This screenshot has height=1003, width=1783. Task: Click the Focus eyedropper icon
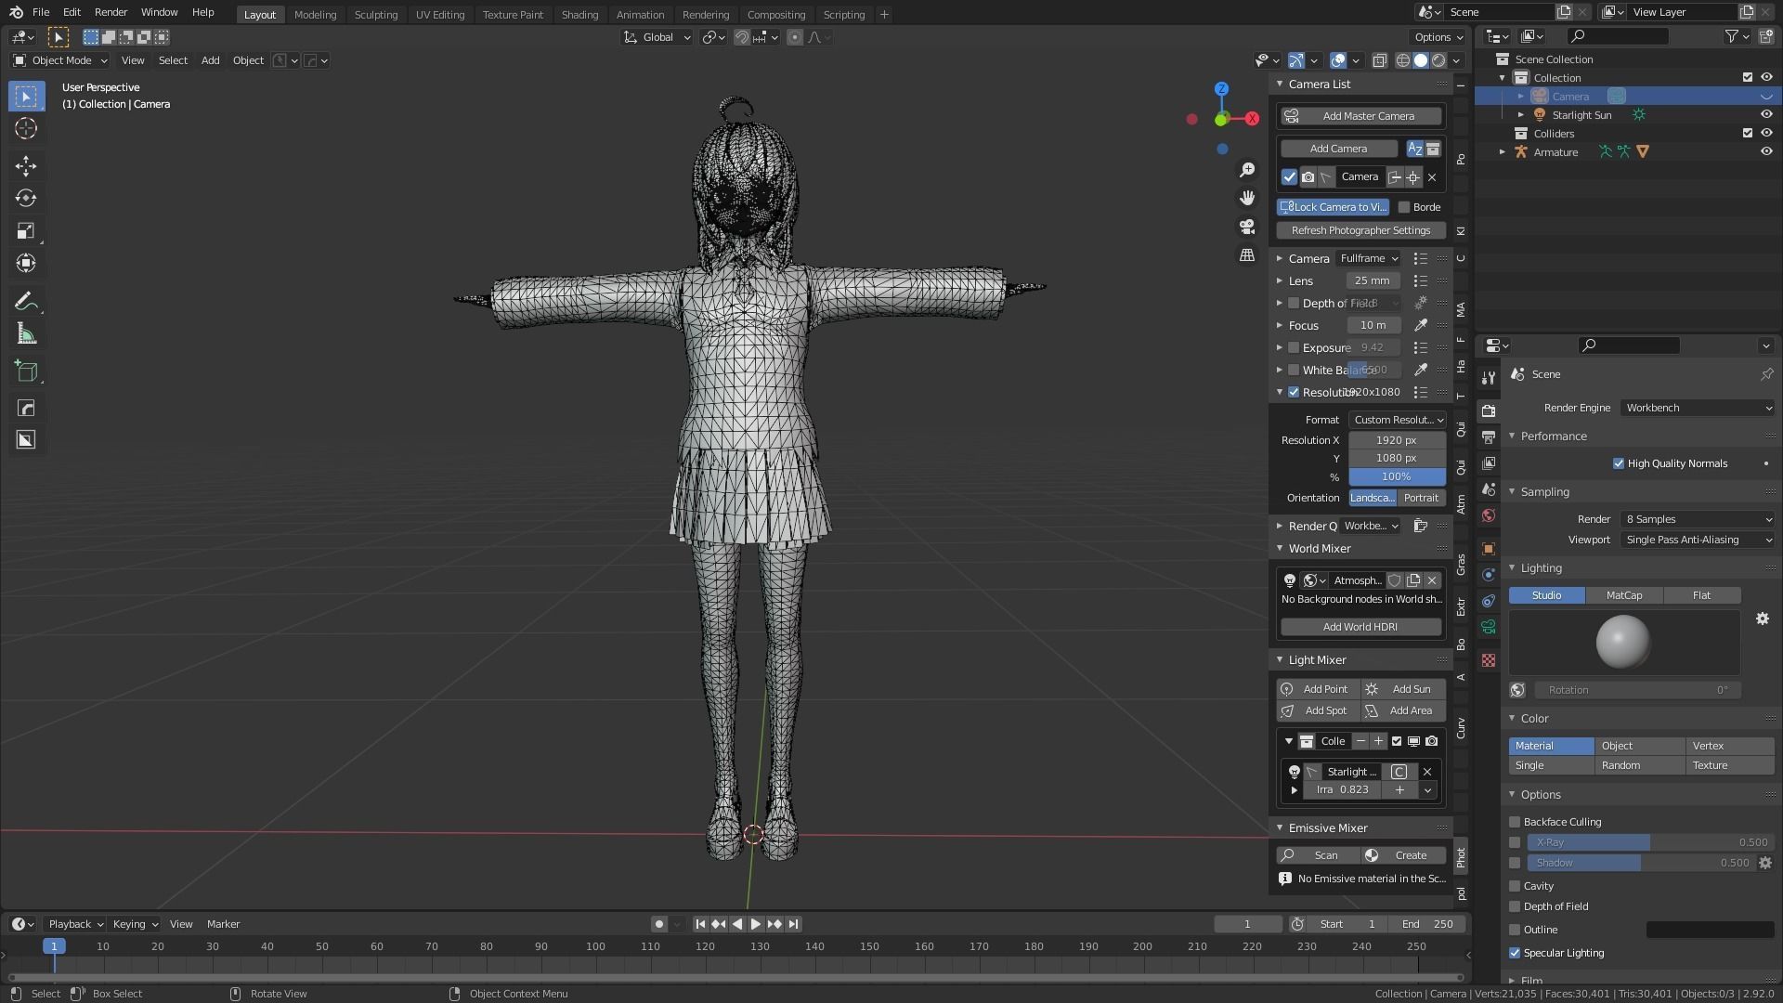tap(1421, 325)
